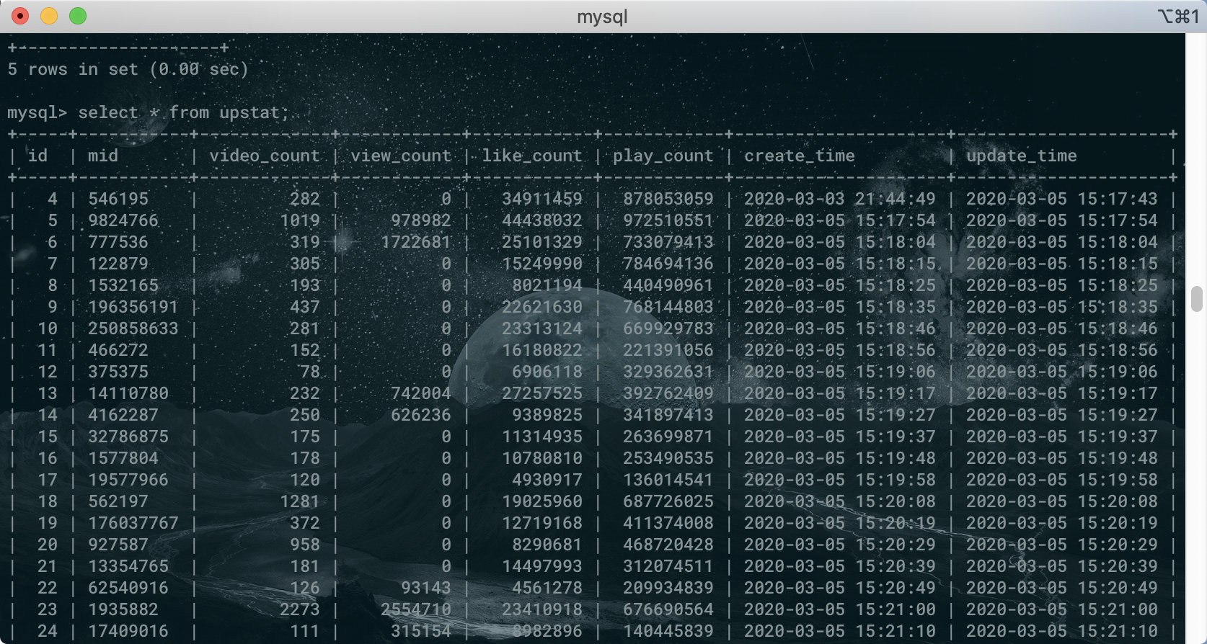
Task: Click mid value 62540916
Action: 128,589
